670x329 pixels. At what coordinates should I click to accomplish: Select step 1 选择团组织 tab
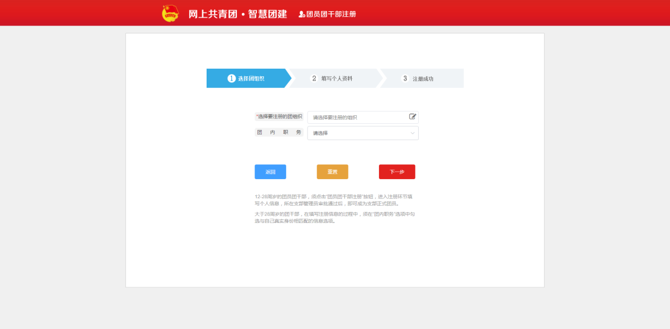coord(249,79)
